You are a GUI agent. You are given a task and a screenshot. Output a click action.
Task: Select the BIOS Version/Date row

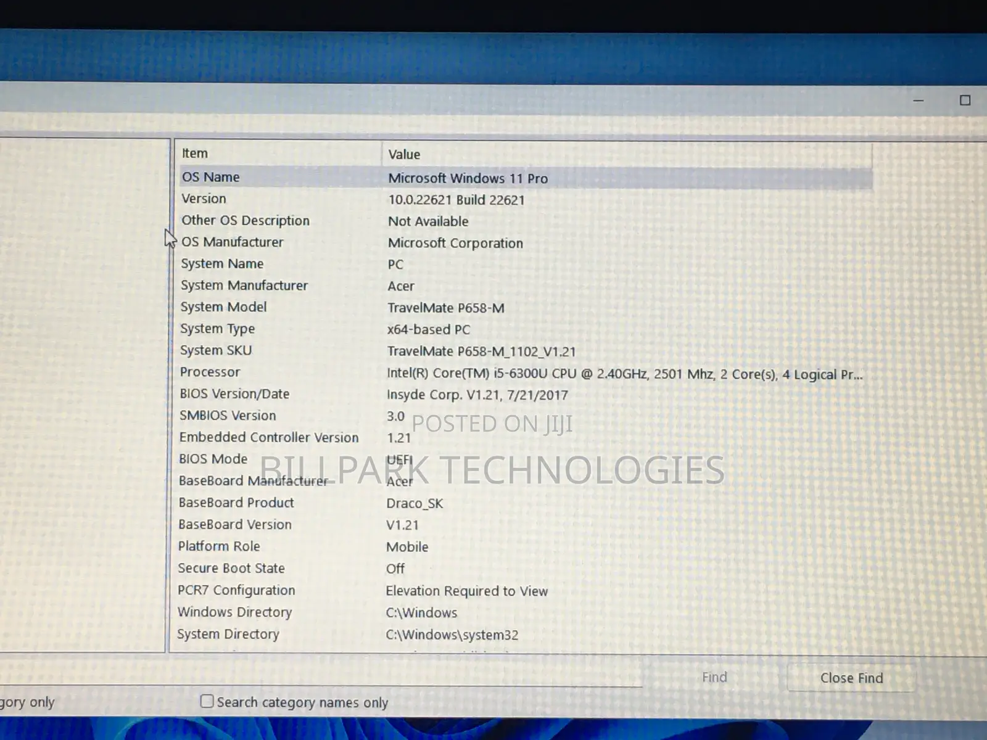(x=526, y=394)
